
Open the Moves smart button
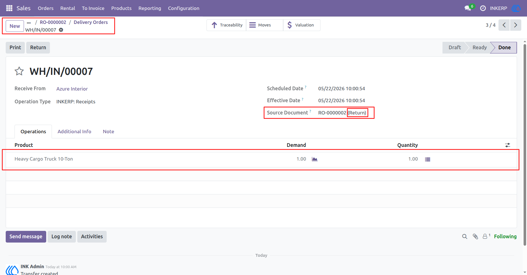coord(265,25)
